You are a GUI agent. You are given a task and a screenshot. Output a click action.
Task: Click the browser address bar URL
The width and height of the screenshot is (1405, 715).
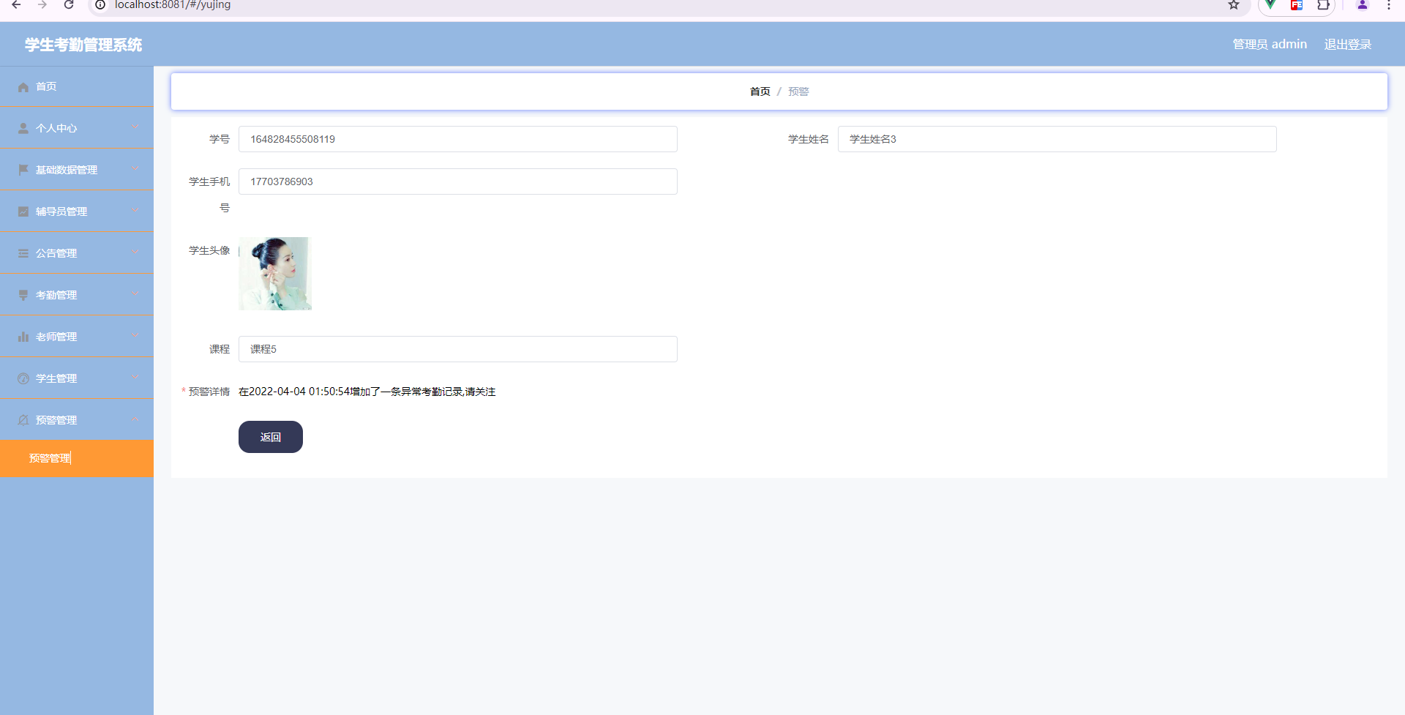pos(173,5)
